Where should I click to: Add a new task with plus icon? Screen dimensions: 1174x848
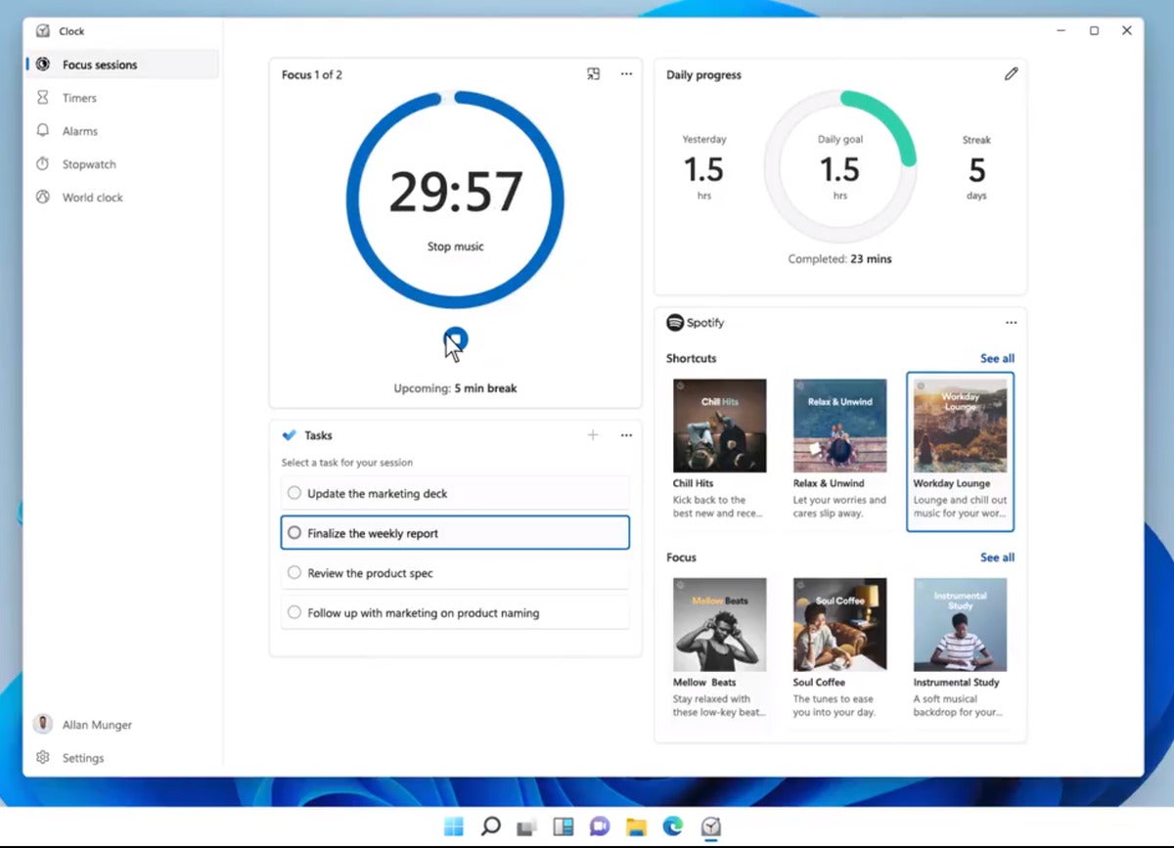592,435
